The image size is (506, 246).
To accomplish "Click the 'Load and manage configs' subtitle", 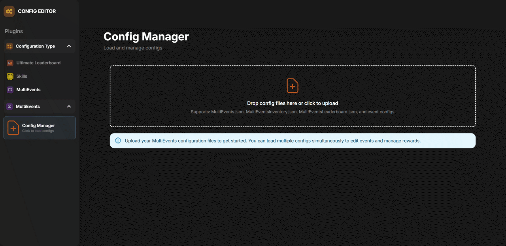I will (x=133, y=48).
